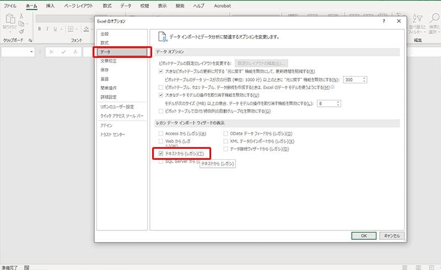Image resolution: width=441 pixels, height=270 pixels.
Task: Click the stepper arrows of the 8 MB field
Action: tap(338, 103)
